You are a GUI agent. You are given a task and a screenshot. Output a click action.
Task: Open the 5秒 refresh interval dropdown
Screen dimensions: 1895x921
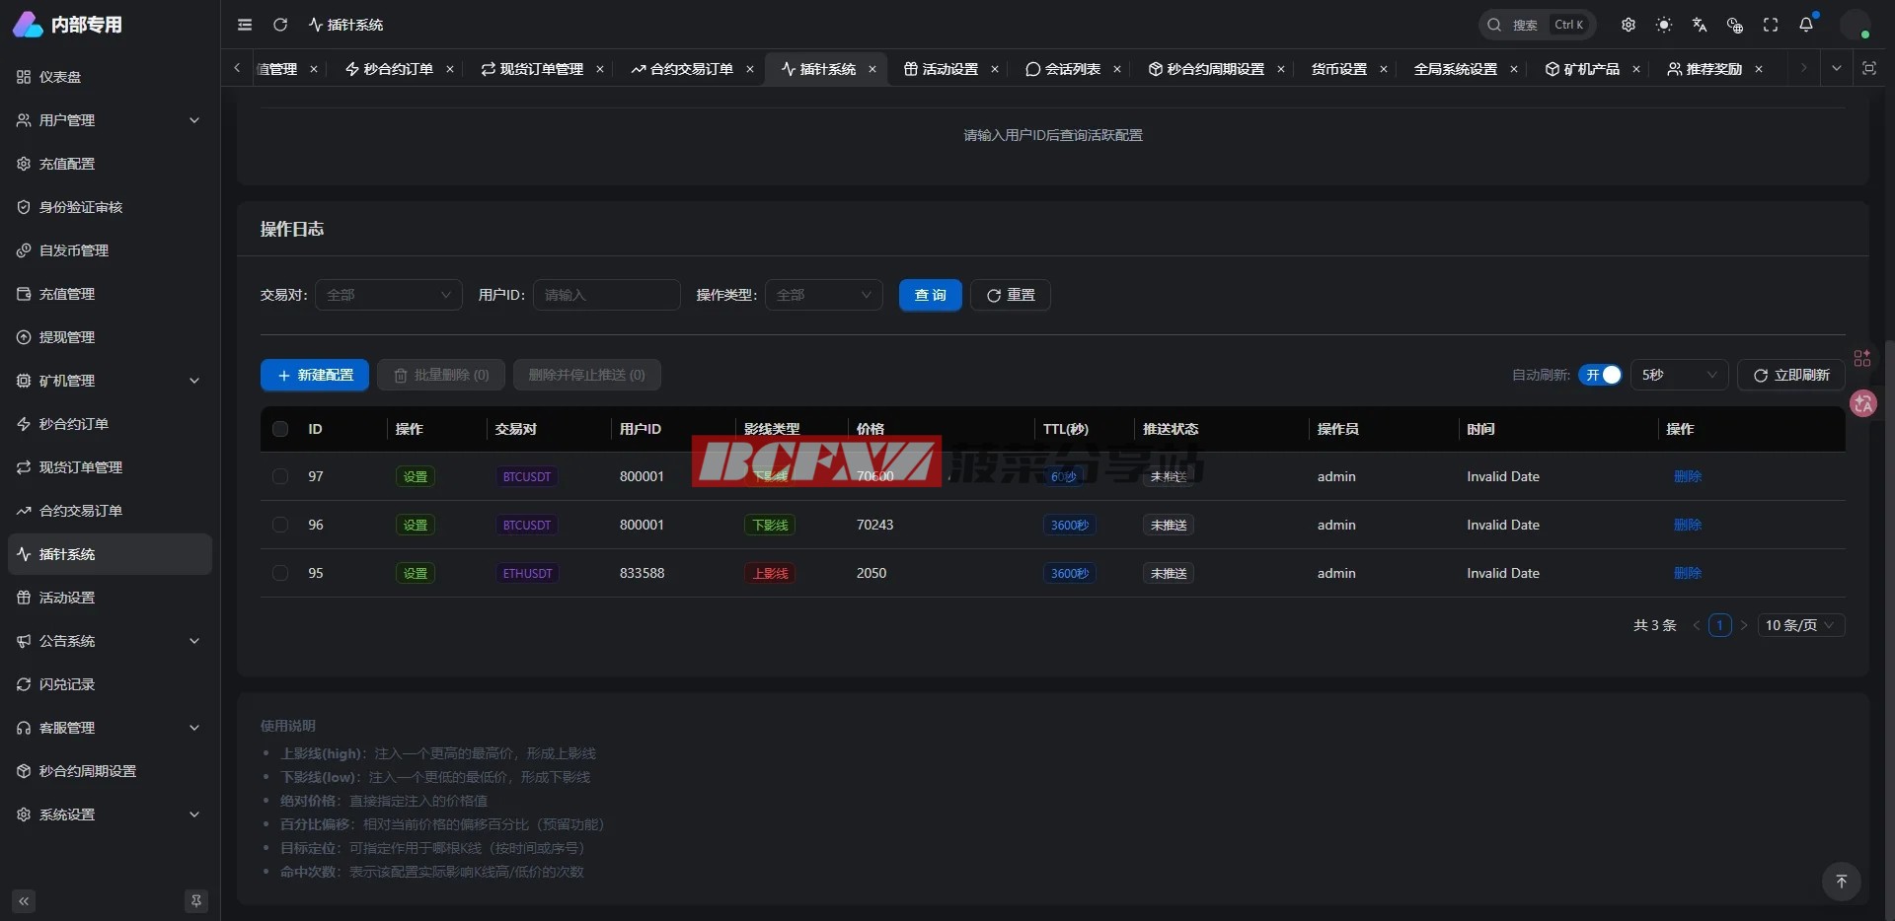coord(1678,375)
